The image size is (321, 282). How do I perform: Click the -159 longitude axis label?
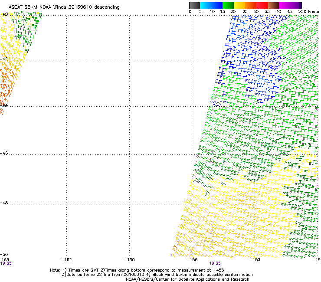129,260
